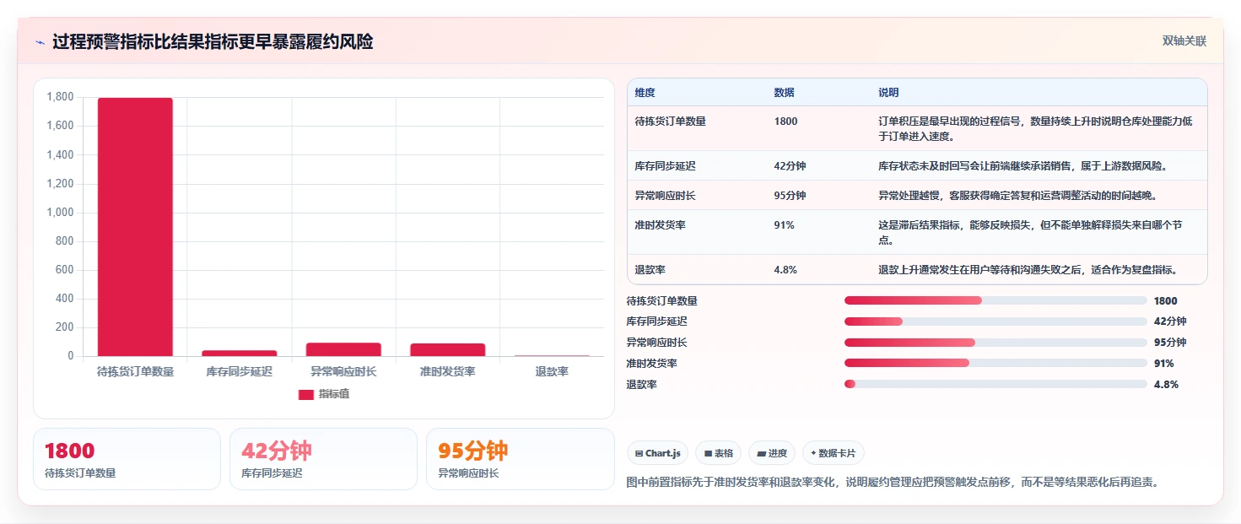1241x524 pixels.
Task: Click the 91% value beside its progress bar
Action: (x=1164, y=364)
